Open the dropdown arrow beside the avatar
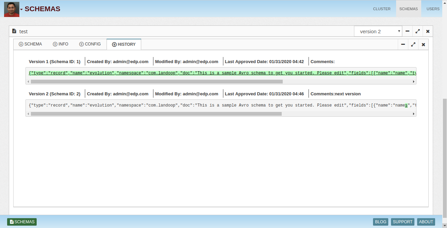This screenshot has height=228, width=447. tap(21, 9)
